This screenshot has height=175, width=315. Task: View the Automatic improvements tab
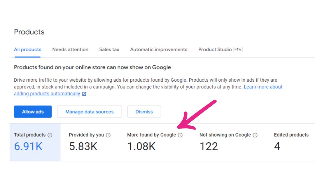click(158, 50)
